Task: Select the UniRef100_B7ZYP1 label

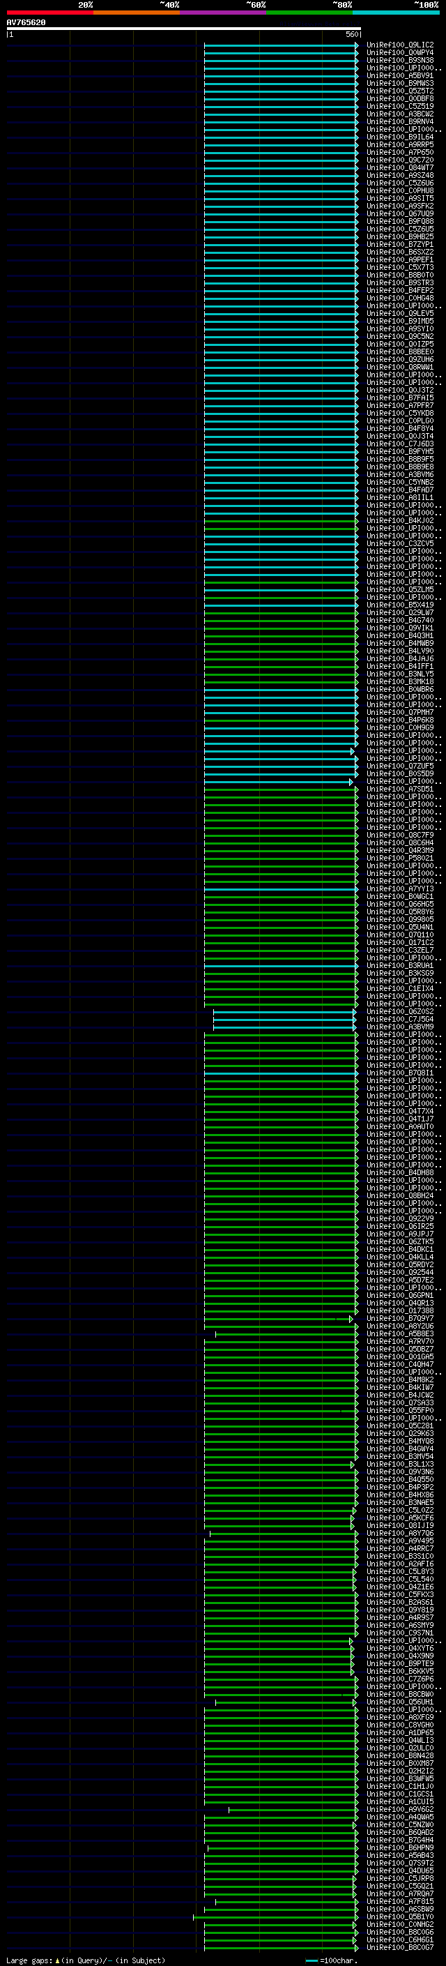Action: click(x=400, y=244)
